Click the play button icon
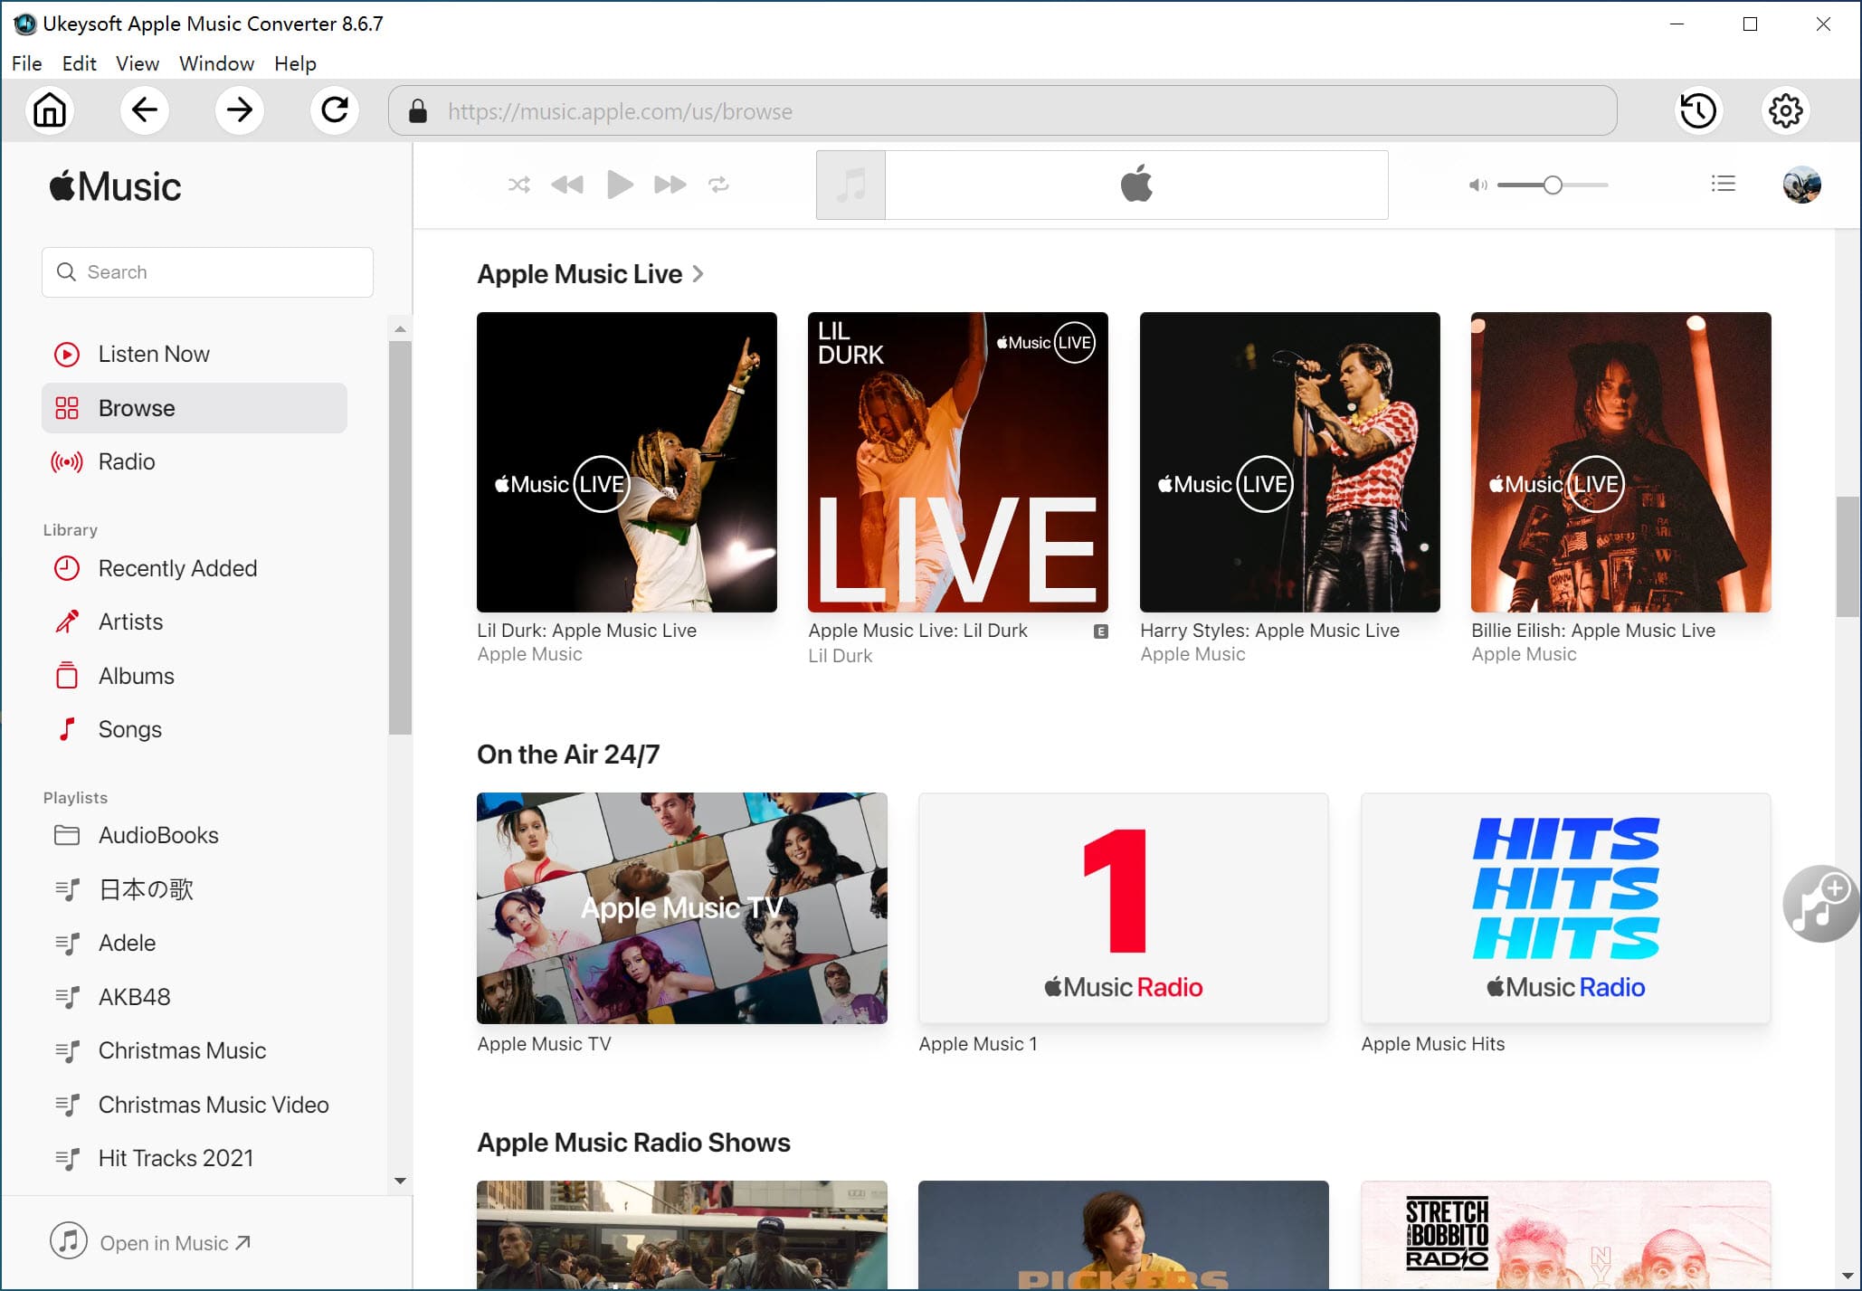Viewport: 1862px width, 1291px height. [620, 184]
